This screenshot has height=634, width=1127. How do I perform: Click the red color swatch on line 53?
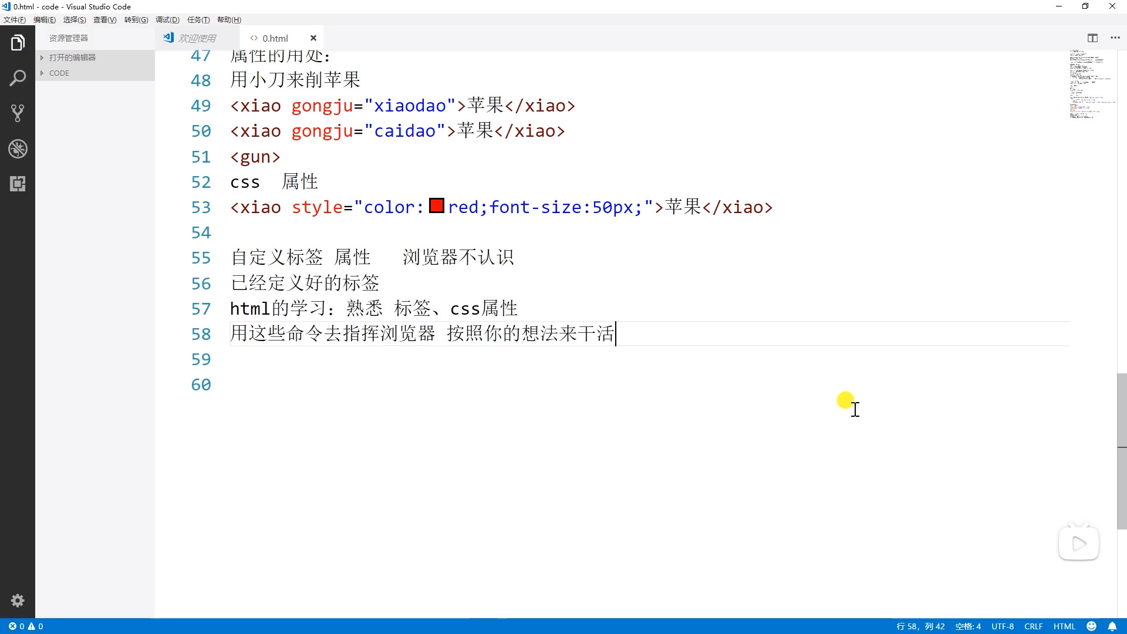[x=436, y=206]
